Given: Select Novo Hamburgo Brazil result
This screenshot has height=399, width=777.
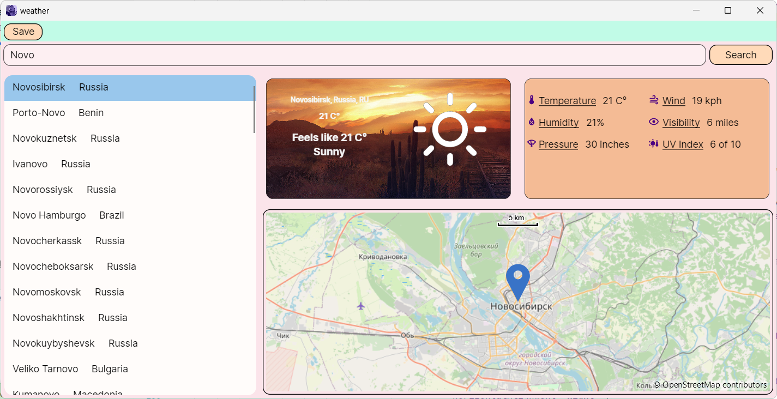Looking at the screenshot, I should pos(130,215).
